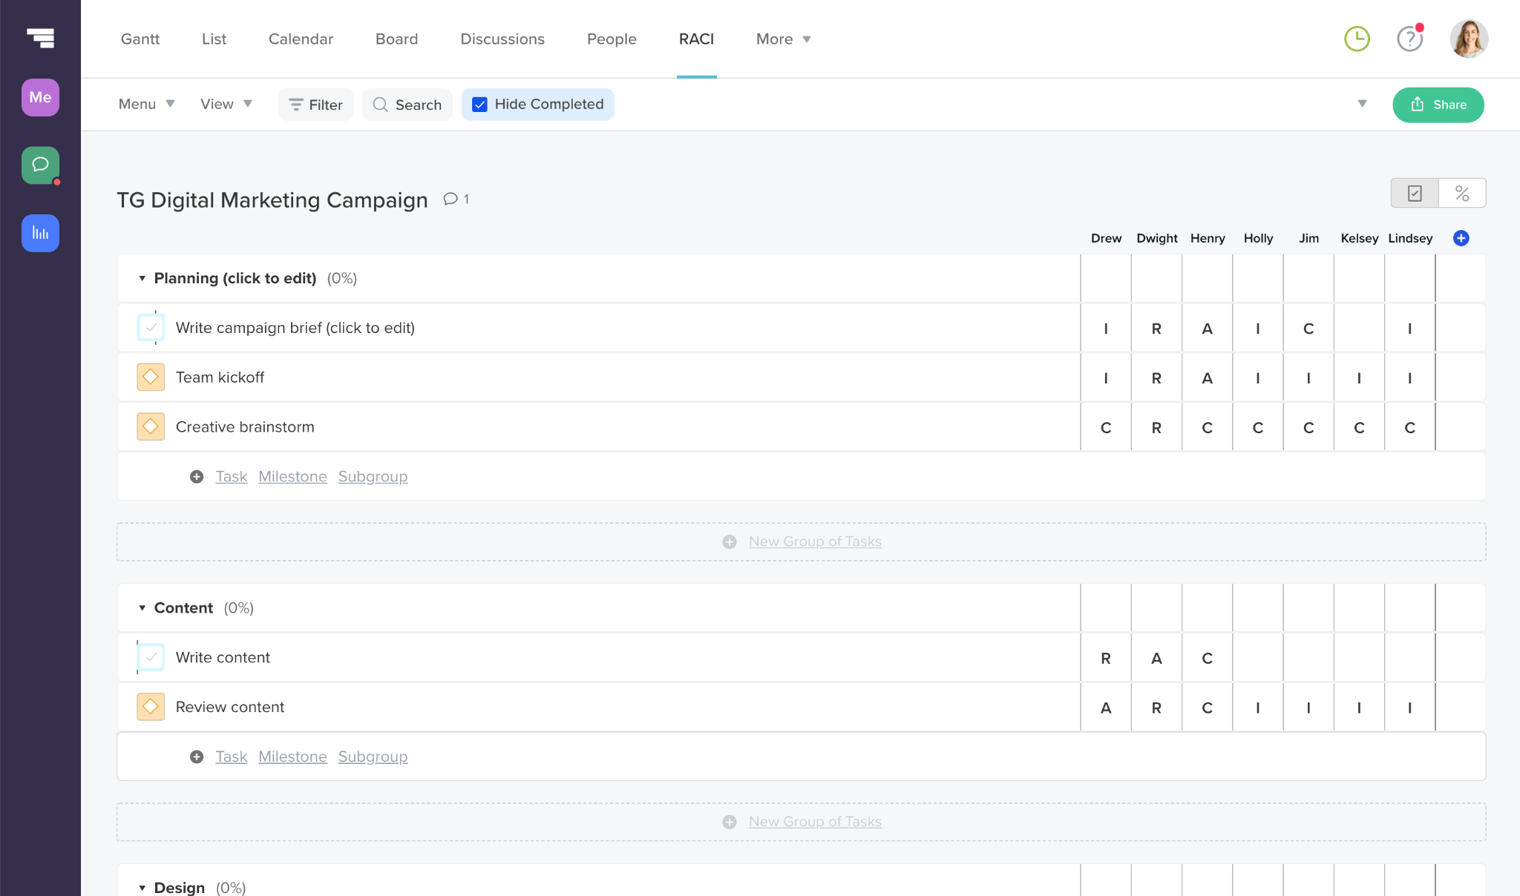Uncheck the Hide Completed checkbox
Viewport: 1520px width, 896px height.
(480, 105)
